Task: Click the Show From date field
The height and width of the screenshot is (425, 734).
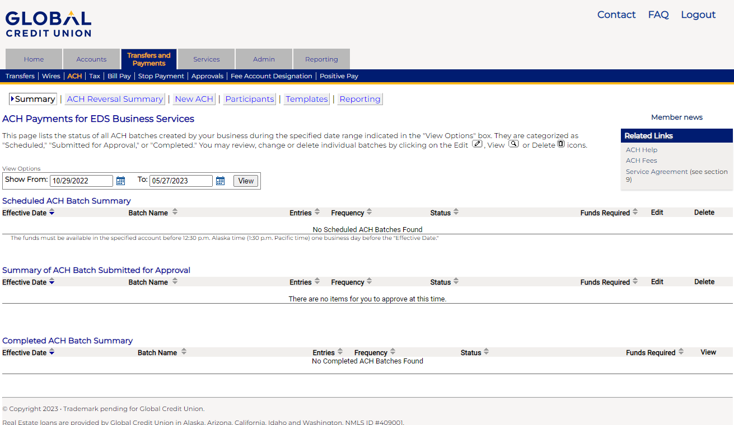Action: click(81, 181)
